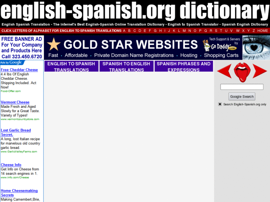The height and width of the screenshot is (202, 270).
Task: Select letter W in alphabet bar
Action: [x=238, y=31]
